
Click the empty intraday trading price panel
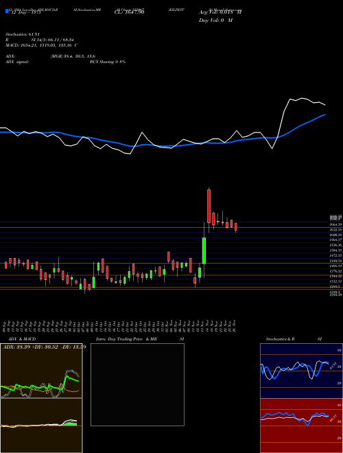tap(137, 384)
